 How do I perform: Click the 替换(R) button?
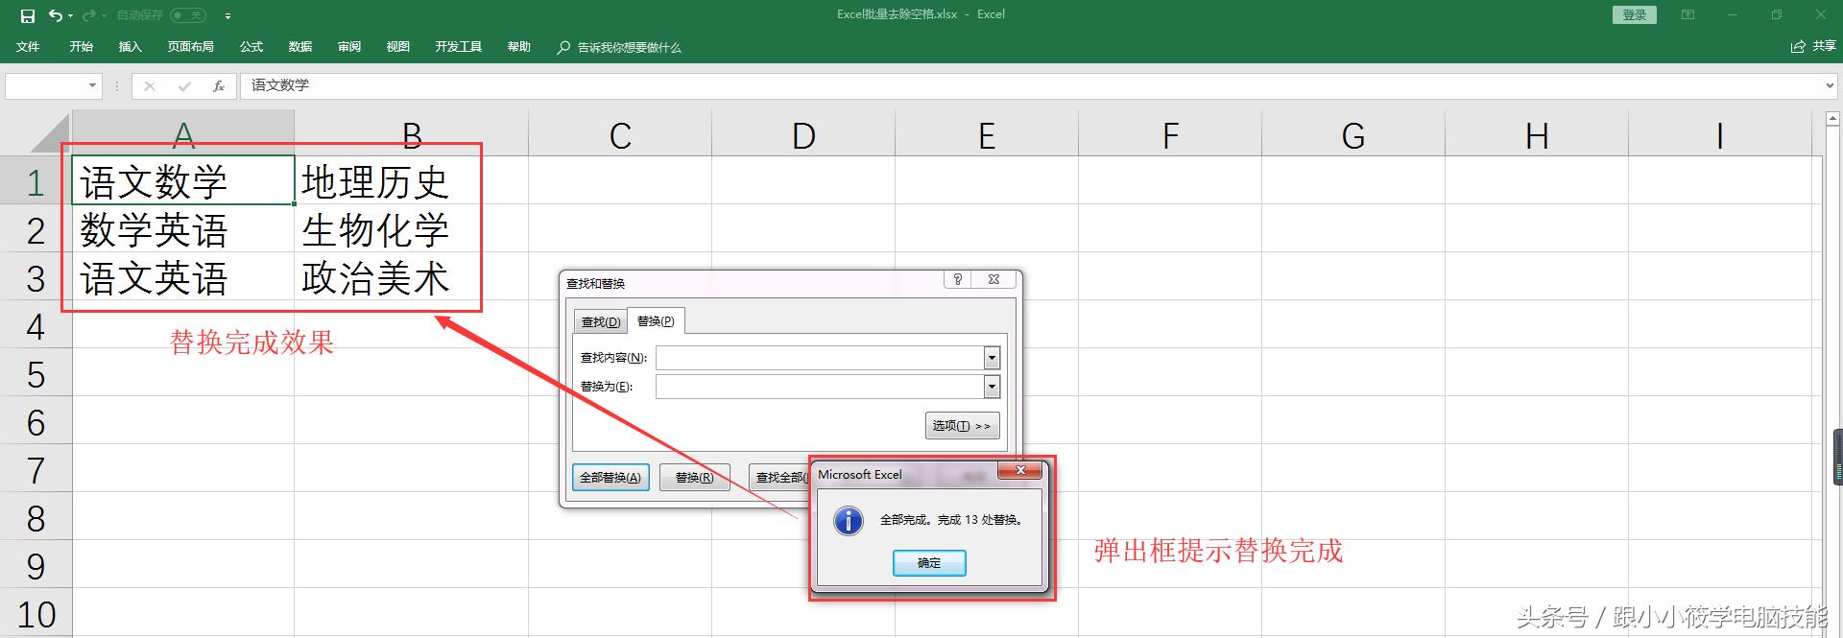click(x=694, y=477)
